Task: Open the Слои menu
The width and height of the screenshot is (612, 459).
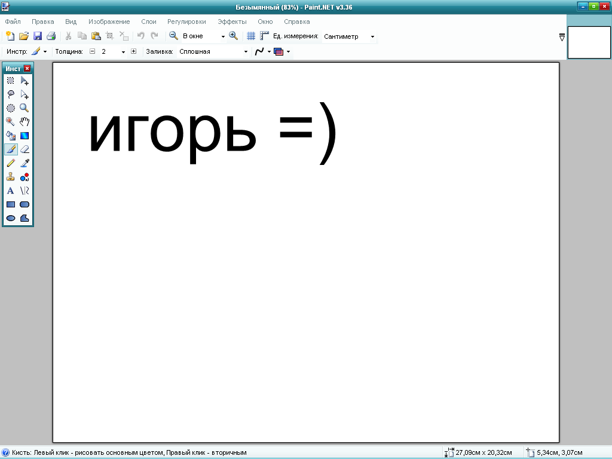Action: (149, 22)
